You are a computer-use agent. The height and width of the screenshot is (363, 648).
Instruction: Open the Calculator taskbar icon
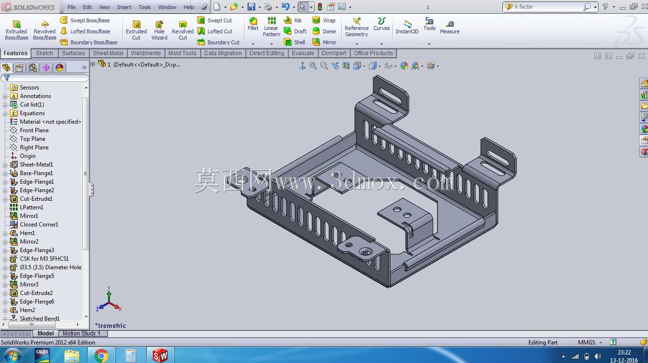pos(130,355)
